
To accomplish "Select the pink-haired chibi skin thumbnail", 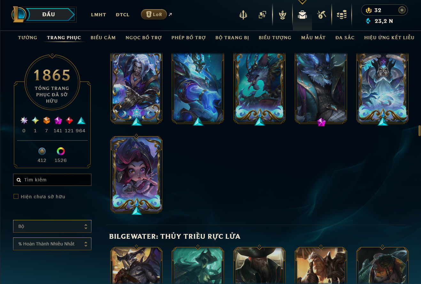I will click(136, 174).
